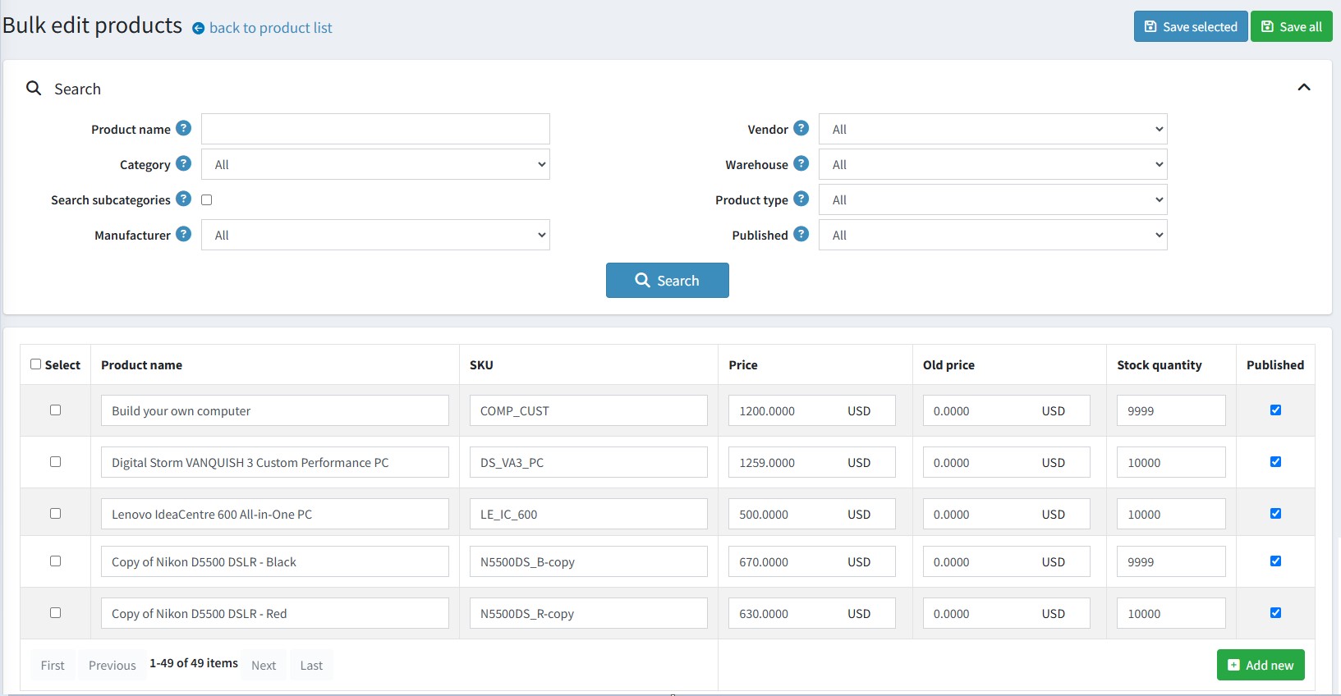The image size is (1341, 696).
Task: Collapse the Search panel using the chevron
Action: 1303,88
